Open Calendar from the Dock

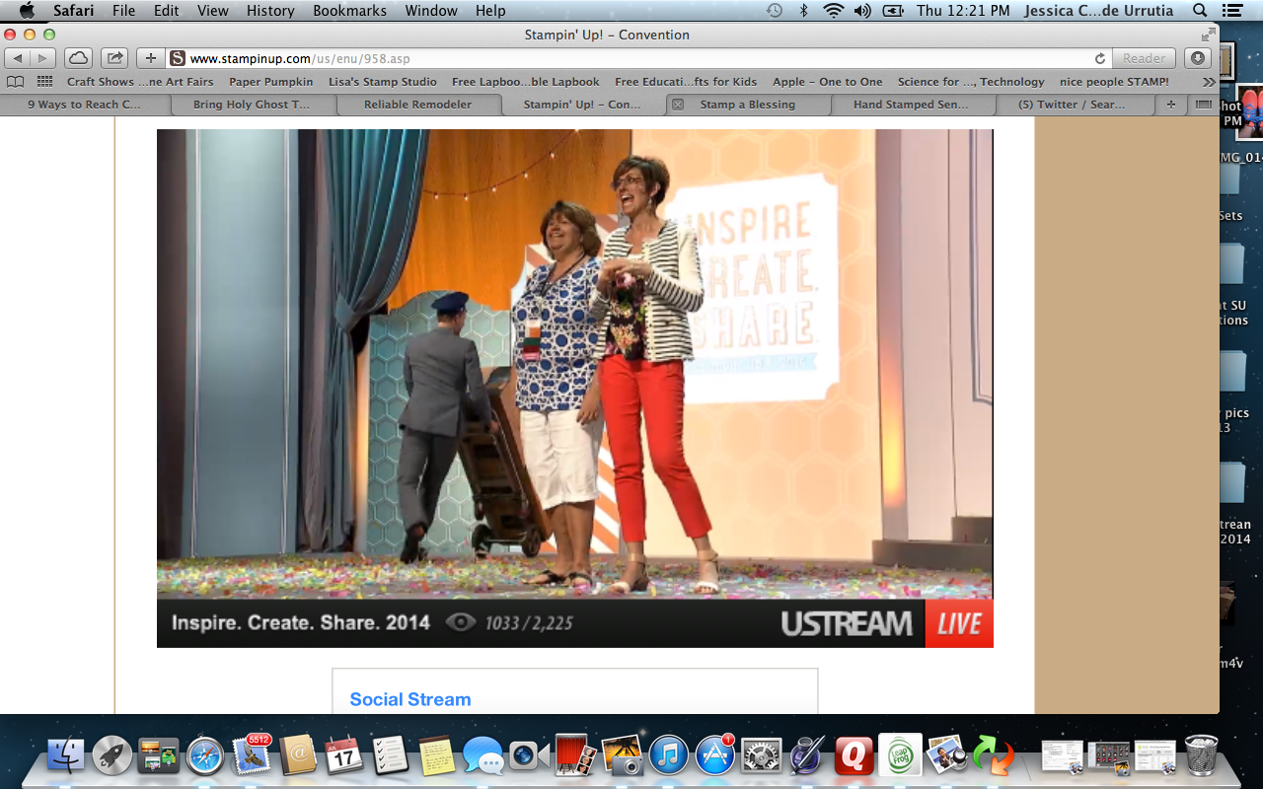point(343,755)
